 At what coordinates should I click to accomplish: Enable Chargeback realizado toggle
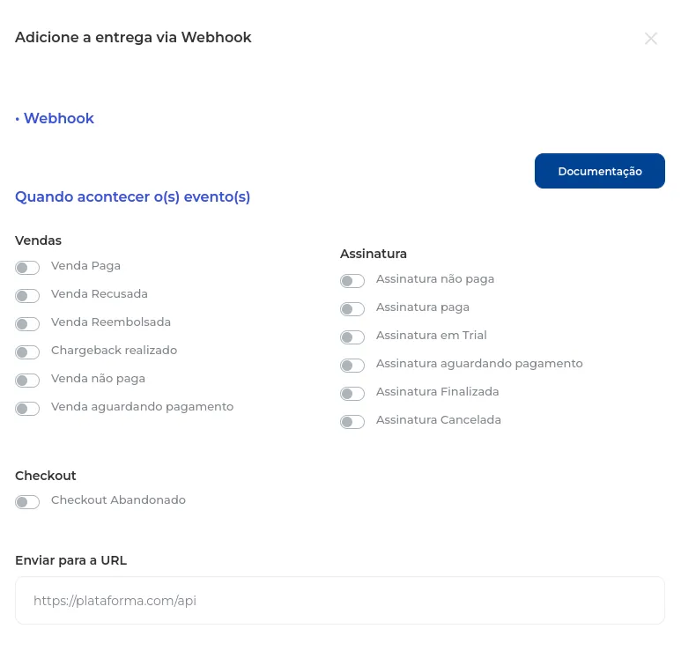27,352
